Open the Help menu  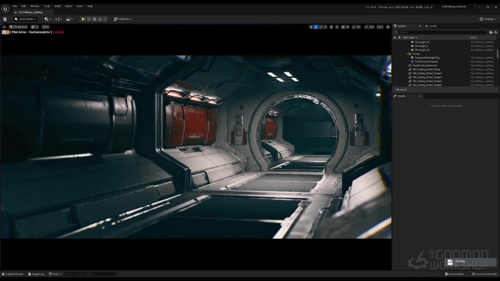click(90, 6)
